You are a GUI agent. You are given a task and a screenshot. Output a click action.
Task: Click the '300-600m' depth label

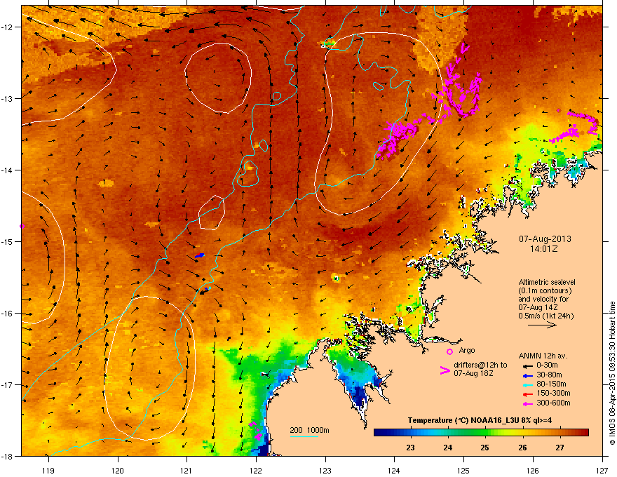click(554, 403)
